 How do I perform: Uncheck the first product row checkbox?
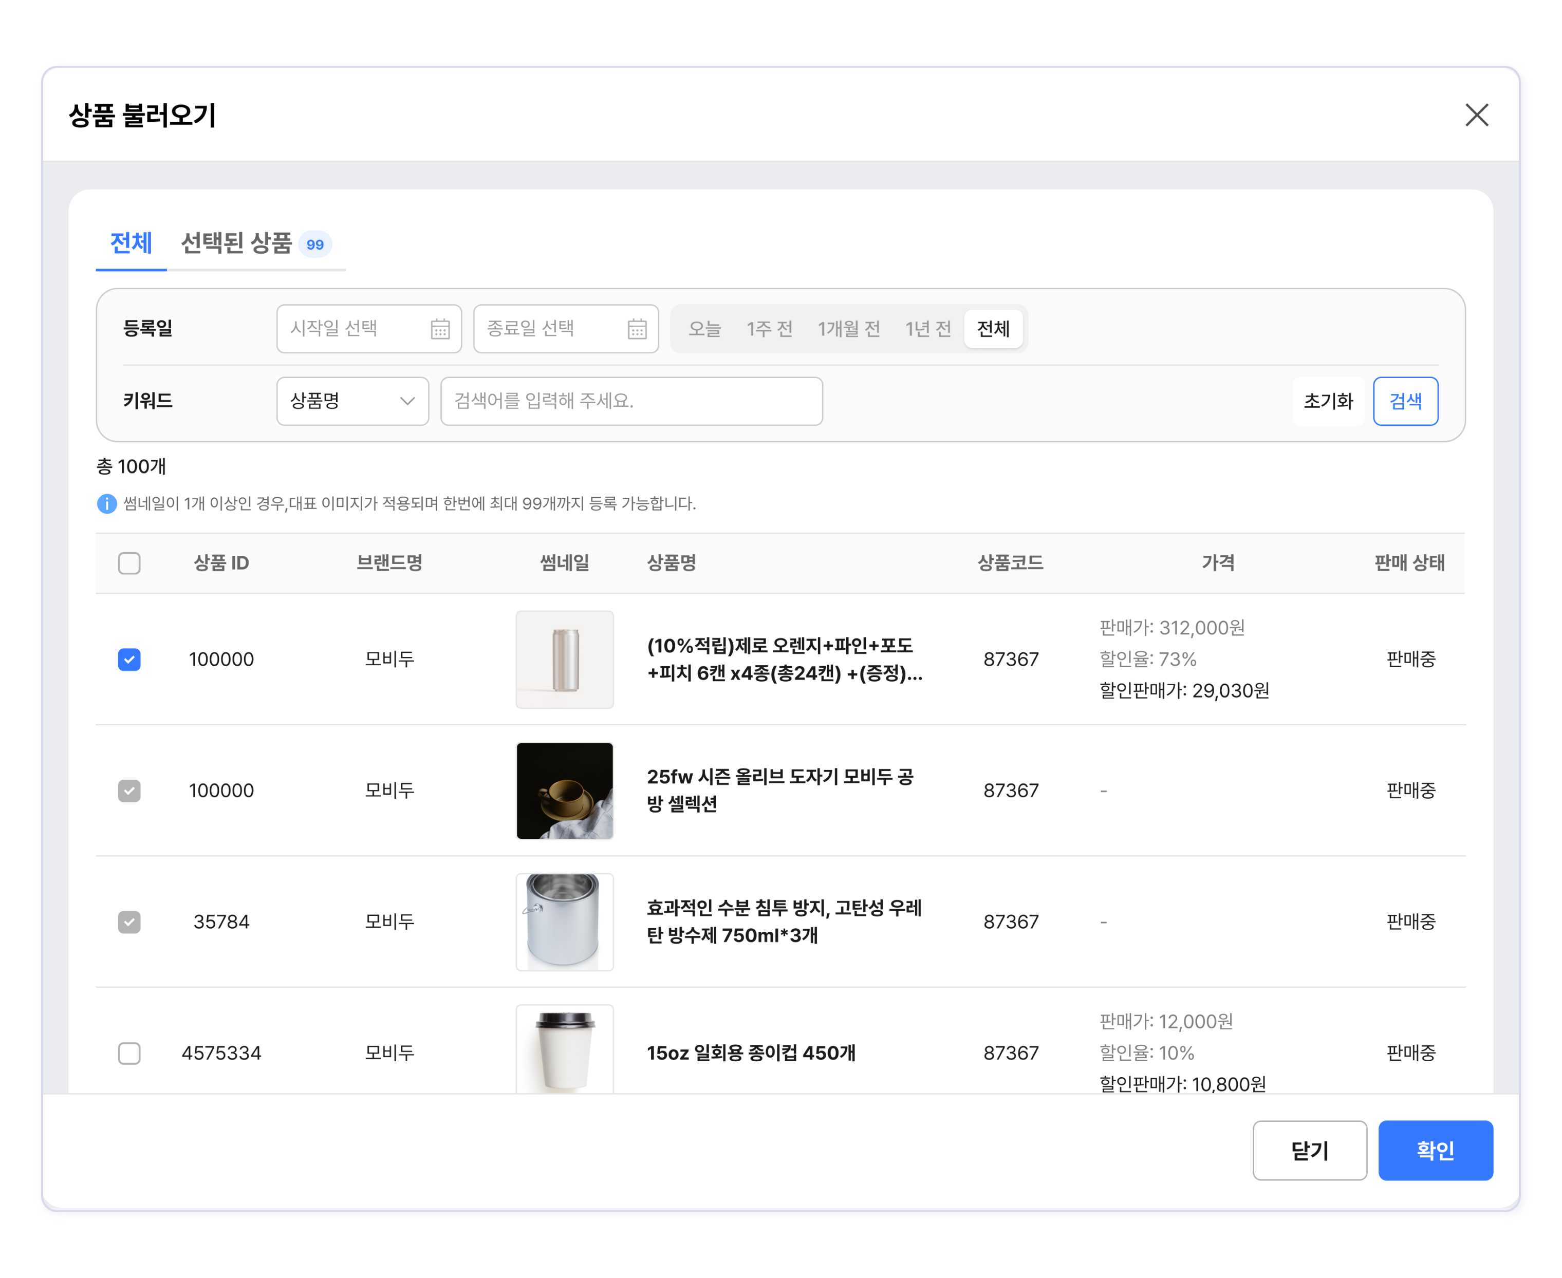[129, 659]
